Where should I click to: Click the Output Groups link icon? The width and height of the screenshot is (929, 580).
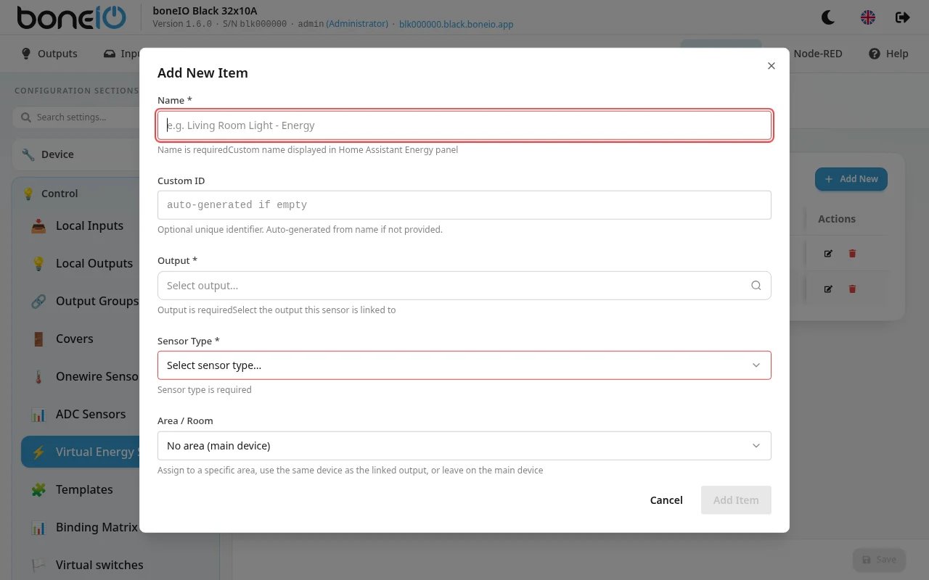click(x=38, y=301)
